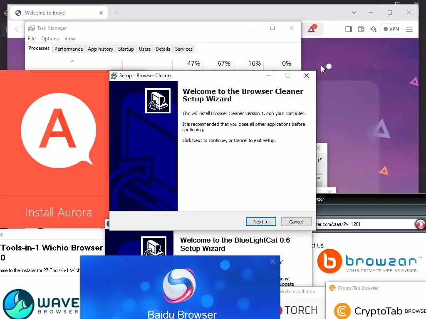Open Brave Leo AI sparkle icon
Image resolution: width=426 pixels, height=319 pixels.
pyautogui.click(x=374, y=29)
